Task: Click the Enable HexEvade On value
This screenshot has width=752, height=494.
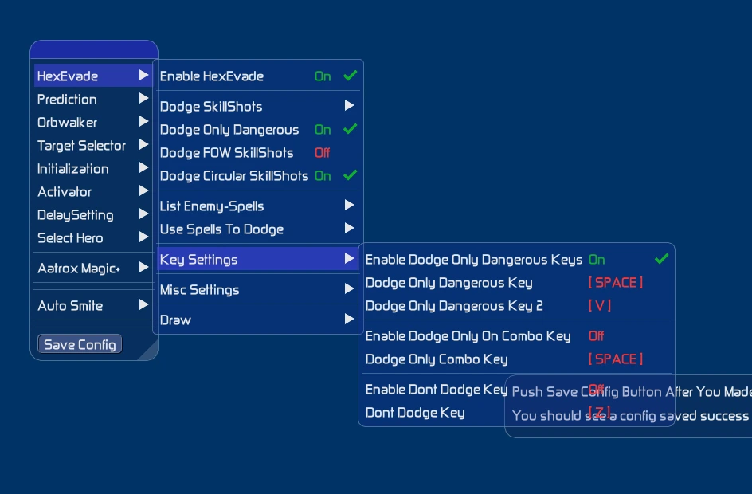Action: [323, 76]
